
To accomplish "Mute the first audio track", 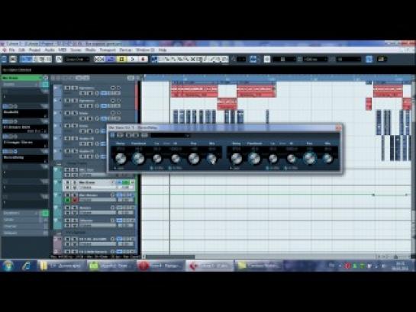I will (x=67, y=88).
